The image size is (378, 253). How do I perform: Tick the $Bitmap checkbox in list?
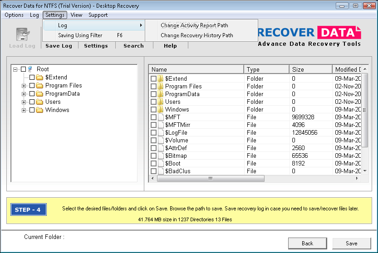pos(153,156)
